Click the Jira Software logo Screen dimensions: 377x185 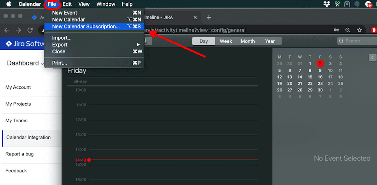pos(25,44)
